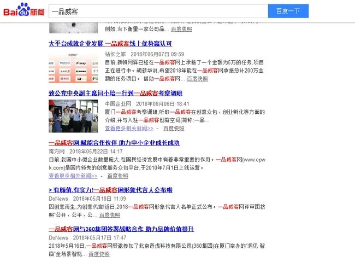Open the 大平台成就企业发展 article headline
The height and width of the screenshot is (262, 355).
pyautogui.click(x=110, y=43)
